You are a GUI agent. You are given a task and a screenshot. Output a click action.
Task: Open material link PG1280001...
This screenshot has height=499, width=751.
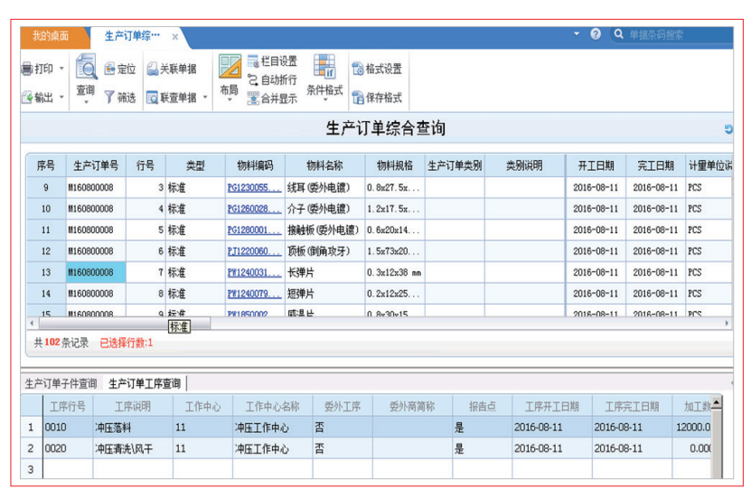254,230
